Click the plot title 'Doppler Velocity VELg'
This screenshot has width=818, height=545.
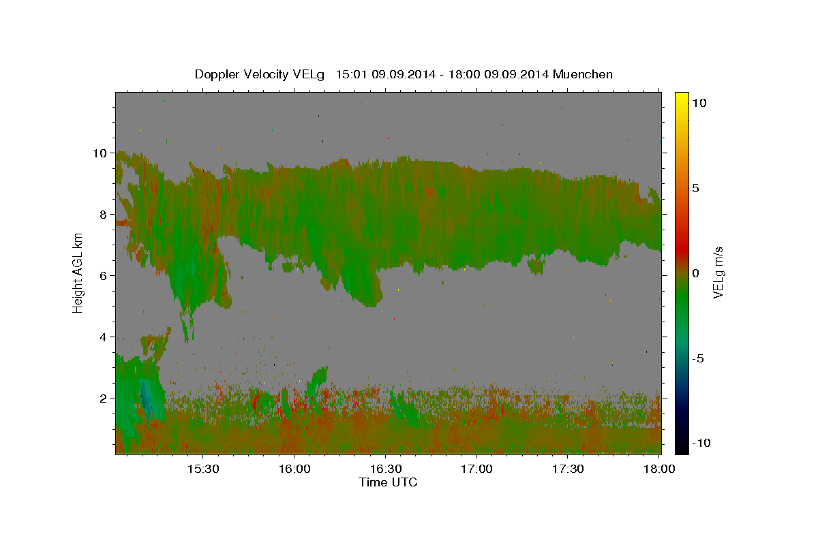(x=260, y=74)
